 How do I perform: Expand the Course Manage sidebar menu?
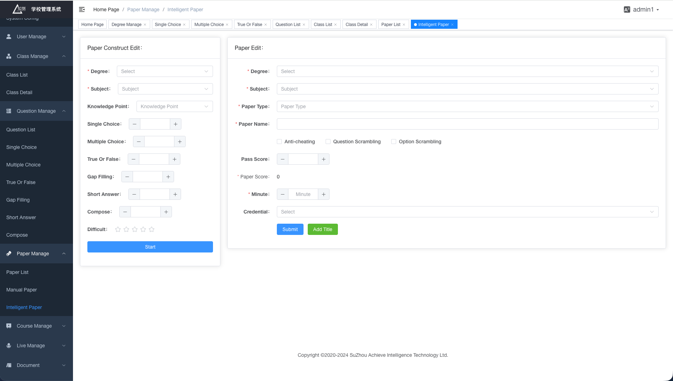36,326
